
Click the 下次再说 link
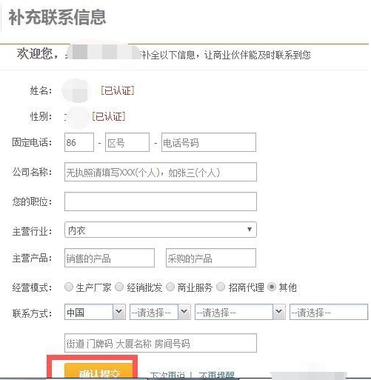pyautogui.click(x=167, y=375)
